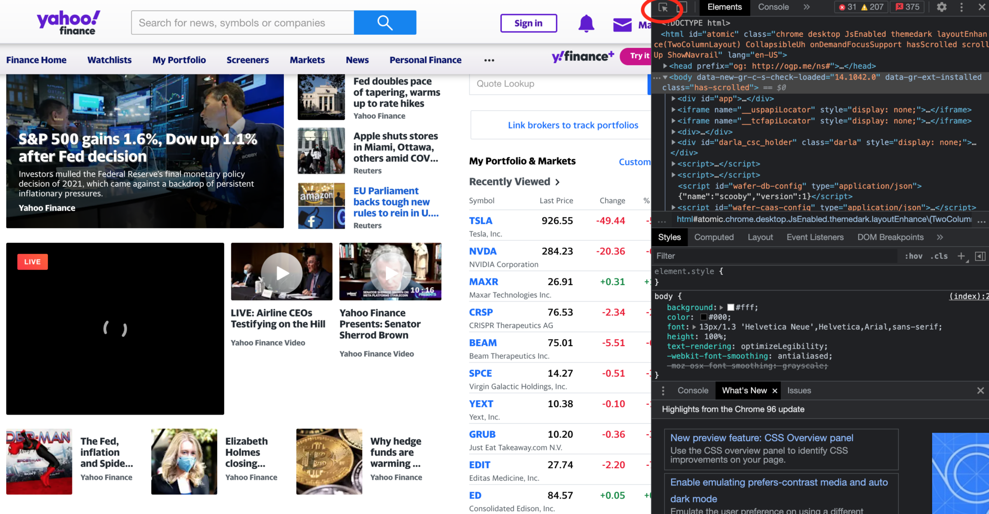Add new style rule with plus icon

pyautogui.click(x=961, y=256)
